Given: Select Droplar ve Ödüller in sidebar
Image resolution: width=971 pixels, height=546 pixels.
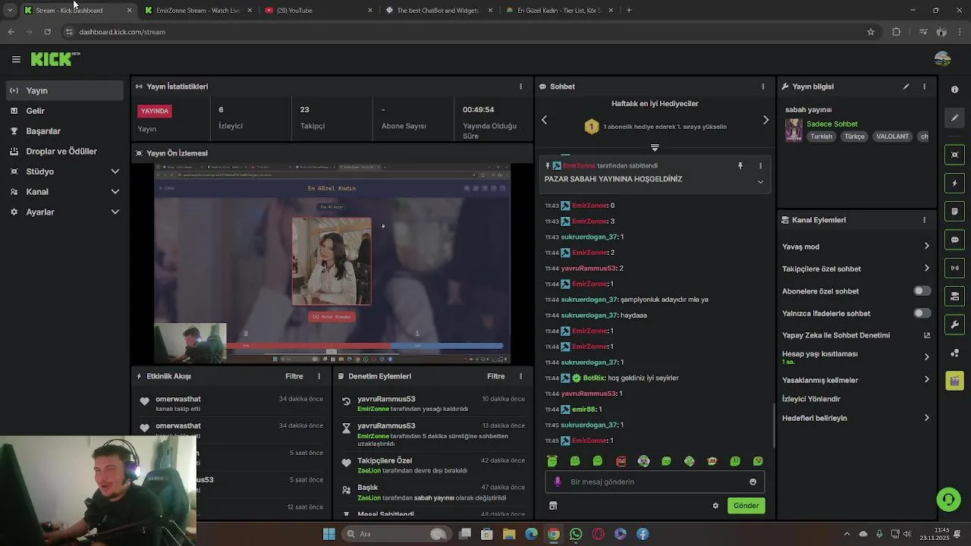Looking at the screenshot, I should [64, 151].
